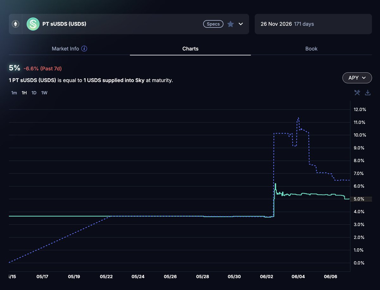Image resolution: width=380 pixels, height=290 pixels.
Task: Click the maturity date 26 Nov 2026
Action: [x=276, y=24]
